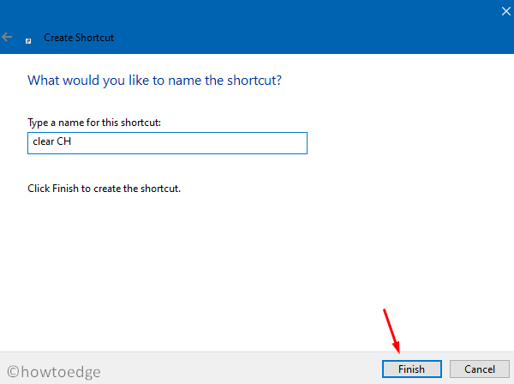Image resolution: width=514 pixels, height=384 pixels.
Task: Click label 'Type a name for this shortcut:'
Action: 94,123
